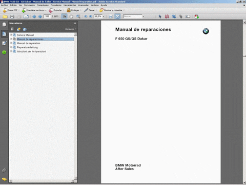Image resolution: width=246 pixels, height=185 pixels.
Task: Open the Opciones dropdown in Marcadores panel
Action: pos(70,29)
